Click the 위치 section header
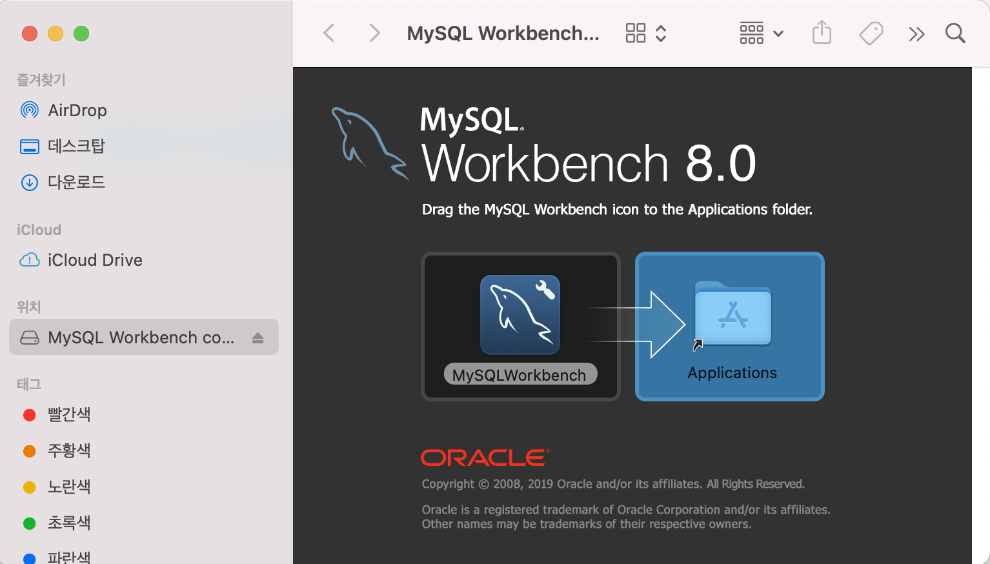This screenshot has height=564, width=990. (29, 307)
